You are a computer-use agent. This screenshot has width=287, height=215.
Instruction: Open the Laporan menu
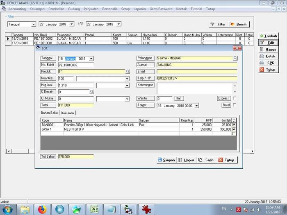point(139,9)
